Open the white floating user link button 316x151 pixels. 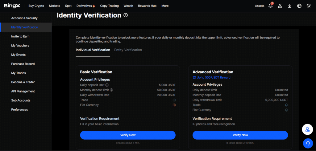click(307, 129)
